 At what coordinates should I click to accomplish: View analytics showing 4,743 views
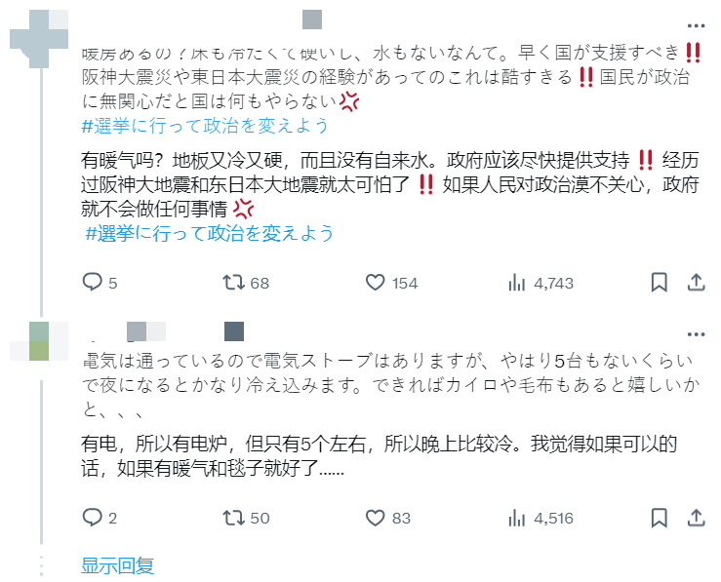tap(517, 283)
